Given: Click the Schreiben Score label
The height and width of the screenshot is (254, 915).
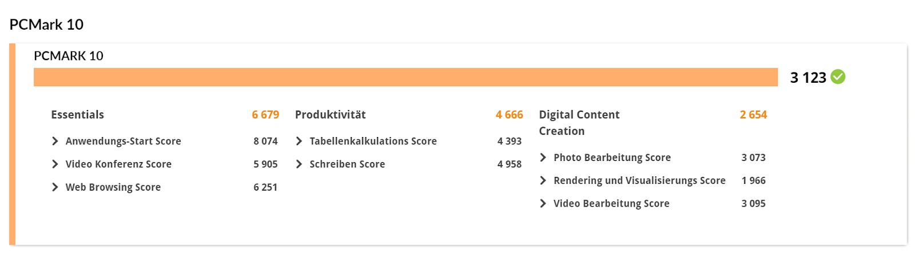Looking at the screenshot, I should 347,164.
